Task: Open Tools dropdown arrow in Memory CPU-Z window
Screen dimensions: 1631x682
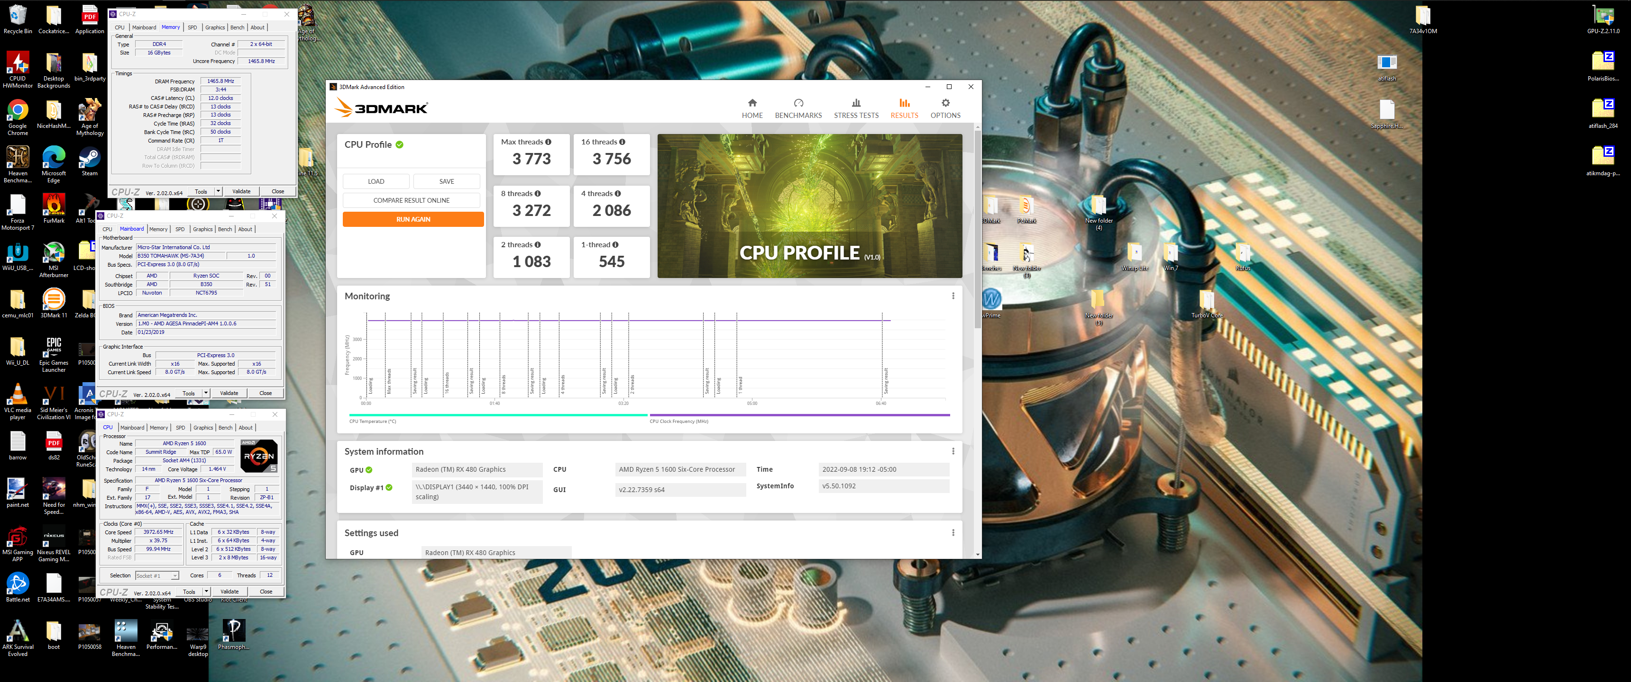Action: pyautogui.click(x=219, y=191)
